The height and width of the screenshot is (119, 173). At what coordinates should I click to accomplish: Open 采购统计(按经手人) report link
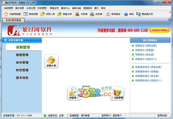pos(146,59)
